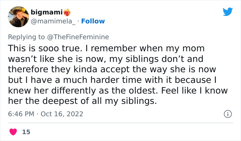Screen dimensions: 241x141
Task: Click the 6:46 PM timestamp
Action: tap(20, 114)
